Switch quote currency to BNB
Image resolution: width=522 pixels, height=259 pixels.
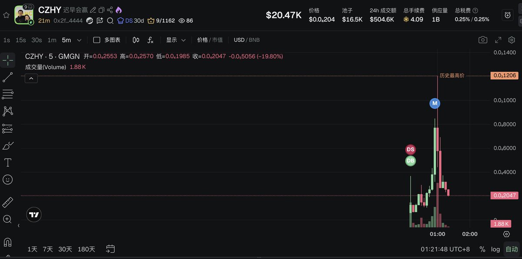pos(253,40)
